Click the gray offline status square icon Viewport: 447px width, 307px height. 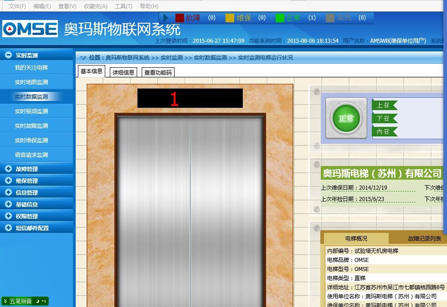[330, 18]
